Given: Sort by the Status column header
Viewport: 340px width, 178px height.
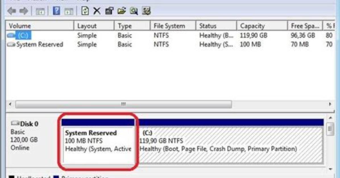Looking at the screenshot, I should click(216, 26).
